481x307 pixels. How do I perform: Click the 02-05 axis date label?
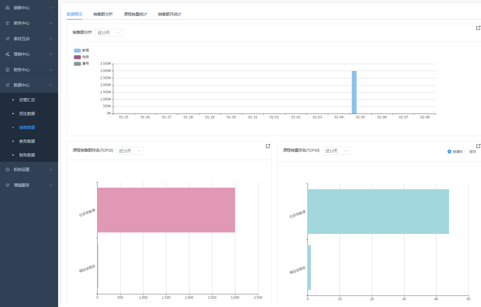pyautogui.click(x=360, y=117)
